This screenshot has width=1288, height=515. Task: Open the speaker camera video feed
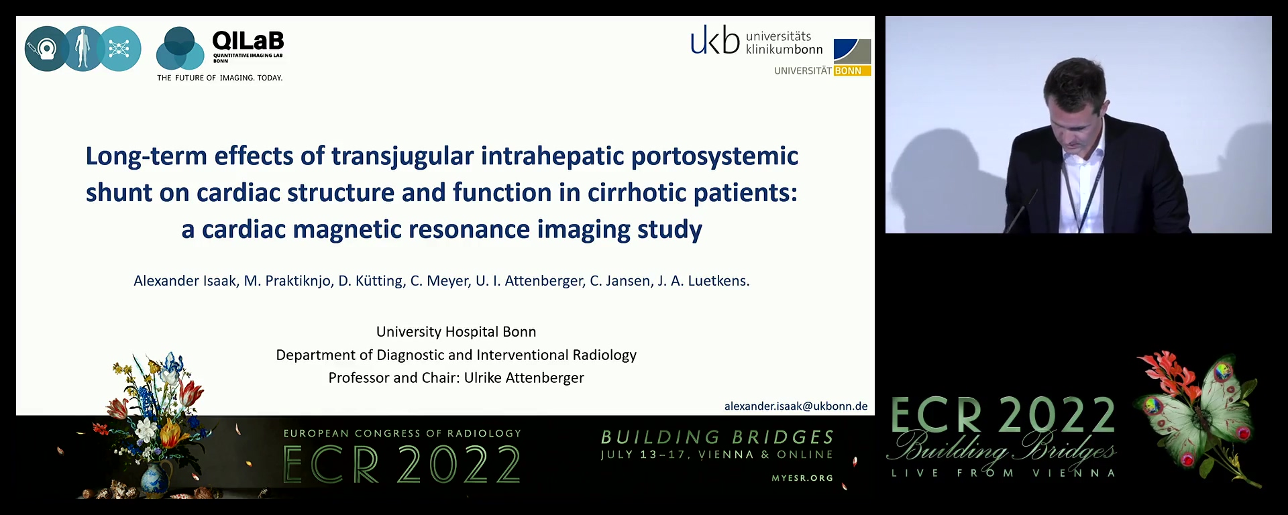[1078, 125]
